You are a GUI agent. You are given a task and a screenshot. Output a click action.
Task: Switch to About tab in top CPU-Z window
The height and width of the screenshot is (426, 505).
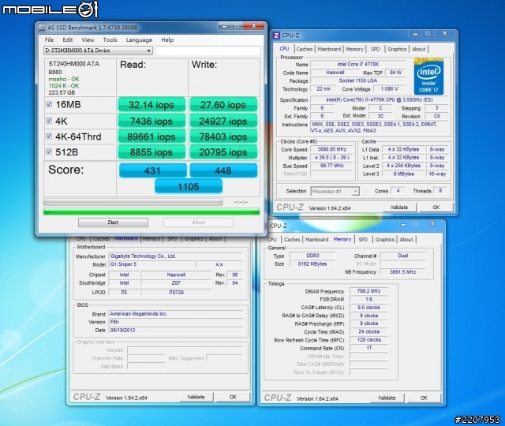pyautogui.click(x=419, y=49)
